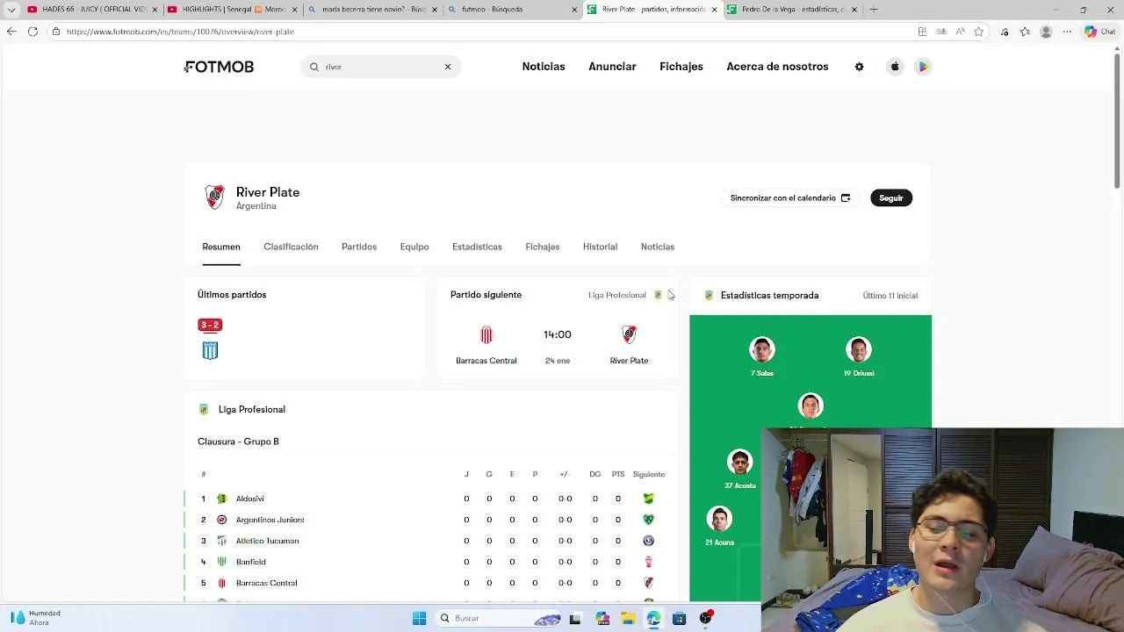This screenshot has height=632, width=1124.
Task: Click the 14:00 kickoff time
Action: 558,334
